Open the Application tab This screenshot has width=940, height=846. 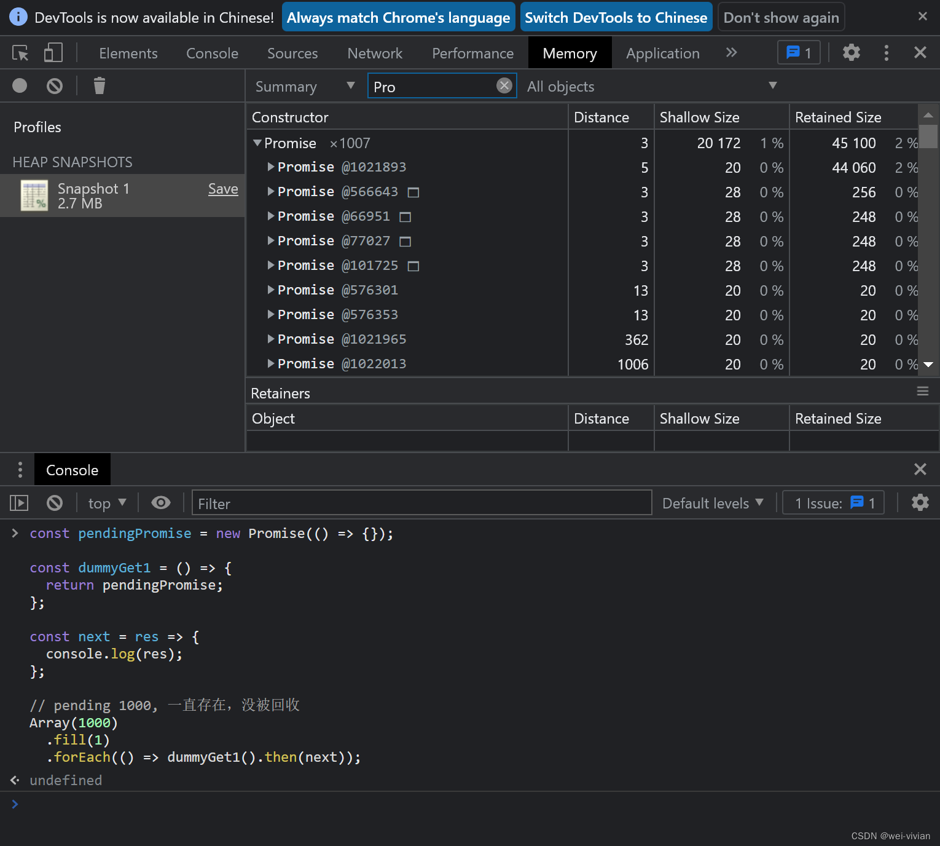663,53
